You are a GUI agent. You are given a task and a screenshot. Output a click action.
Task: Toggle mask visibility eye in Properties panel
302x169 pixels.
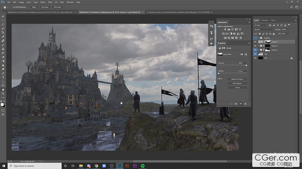pyautogui.click(x=241, y=104)
